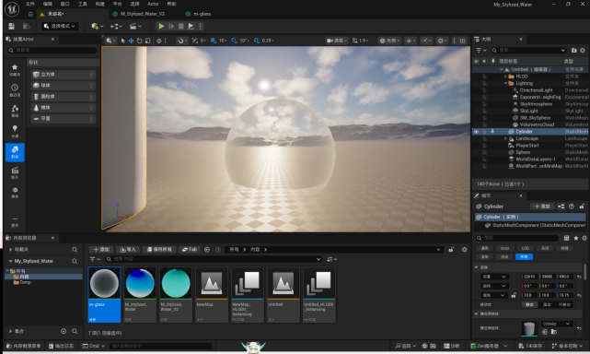
Task: Open the camera speed 1.5 dropdown
Action: pyautogui.click(x=360, y=41)
